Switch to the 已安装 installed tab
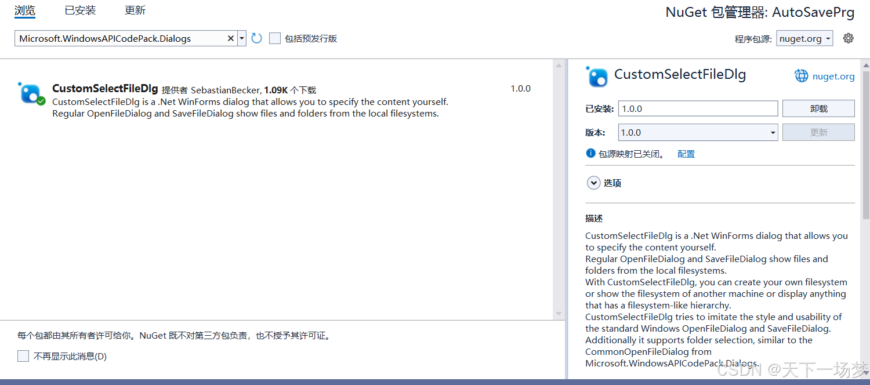The height and width of the screenshot is (385, 870). [x=81, y=10]
